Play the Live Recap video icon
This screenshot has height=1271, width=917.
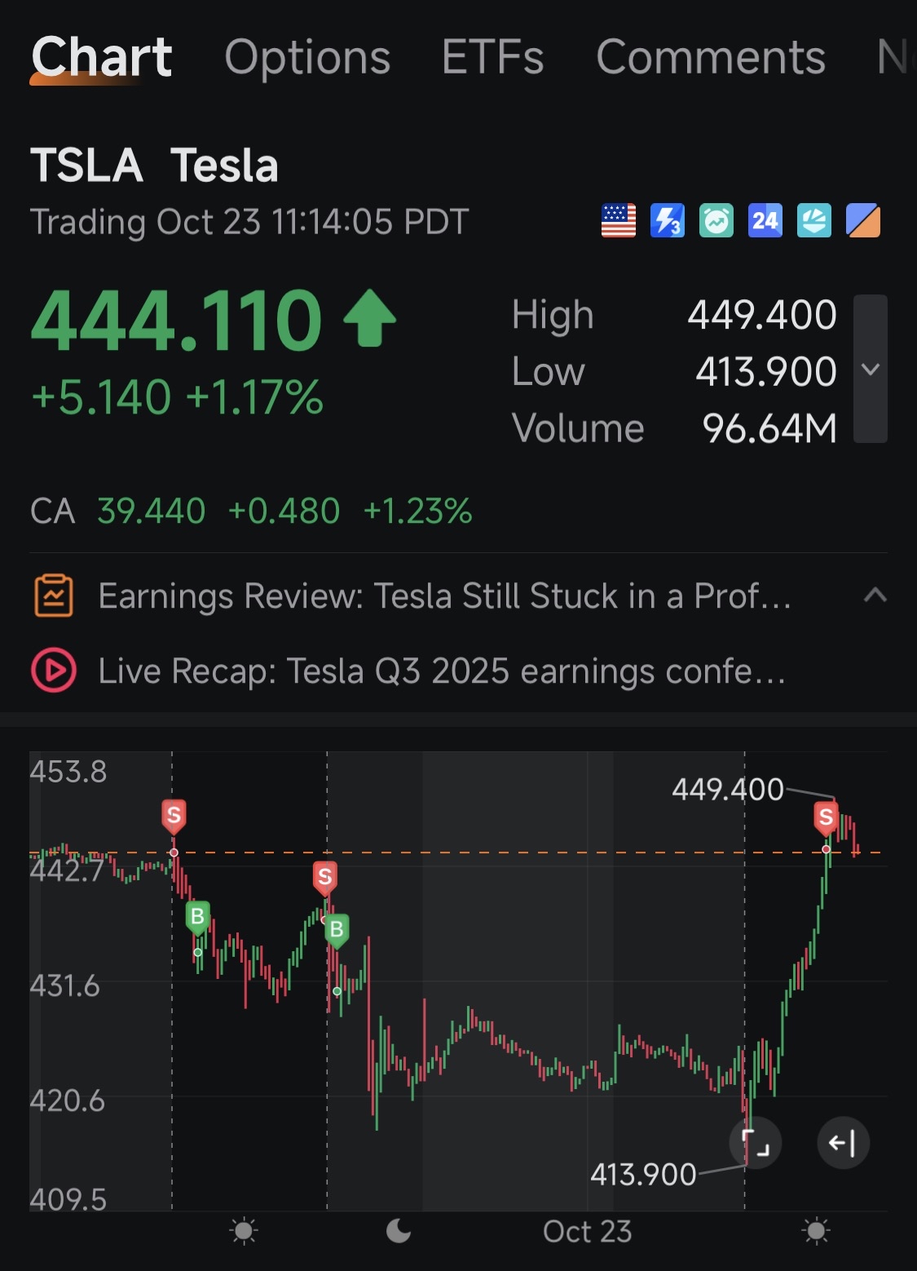point(54,671)
